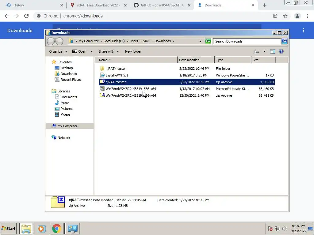Switch to the GitHub brian8544/njRAT tab
Screen dimensions: 314x235
[x=162, y=6]
